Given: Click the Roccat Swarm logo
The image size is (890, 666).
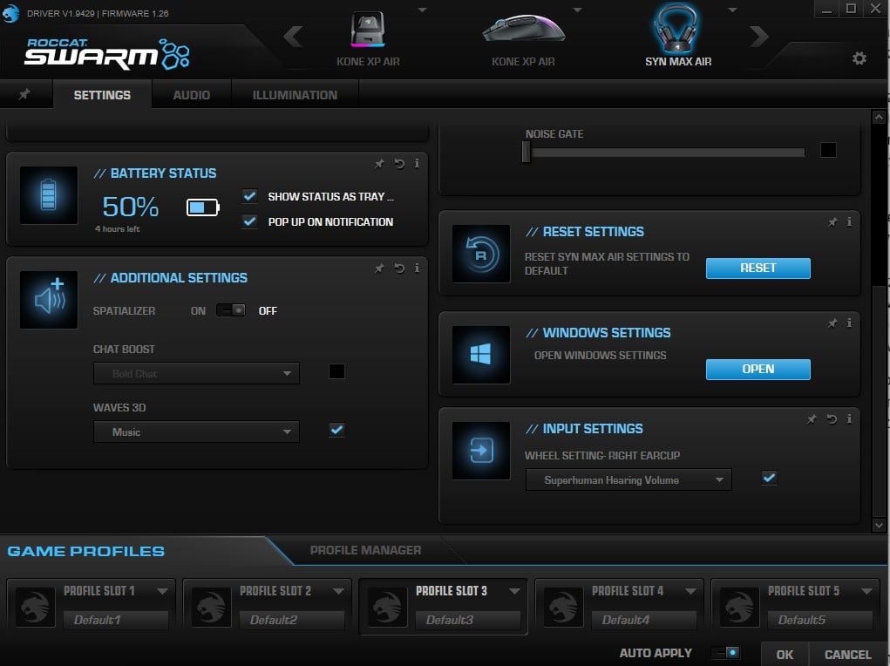Looking at the screenshot, I should pos(106,54).
